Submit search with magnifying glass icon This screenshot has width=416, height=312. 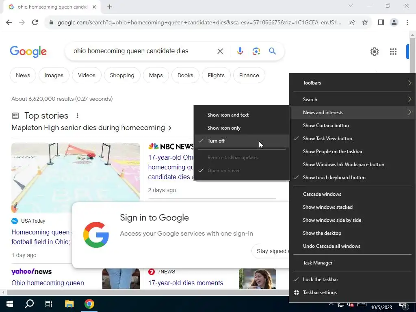[x=273, y=51]
